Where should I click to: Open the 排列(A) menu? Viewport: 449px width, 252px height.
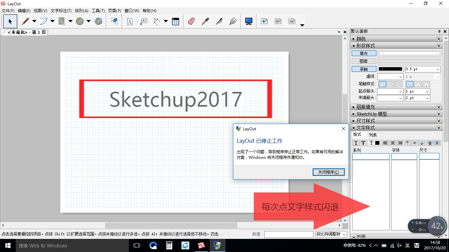(x=82, y=11)
